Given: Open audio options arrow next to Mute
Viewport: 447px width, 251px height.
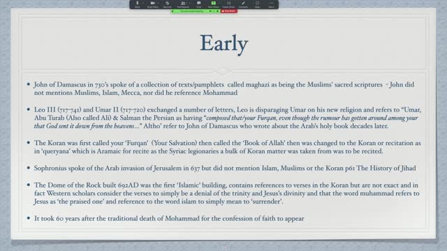Looking at the screenshot, I should [x=142, y=3].
